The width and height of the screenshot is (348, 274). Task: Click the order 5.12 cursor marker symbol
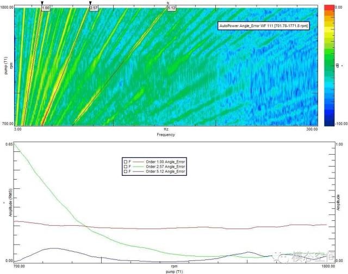168,3
